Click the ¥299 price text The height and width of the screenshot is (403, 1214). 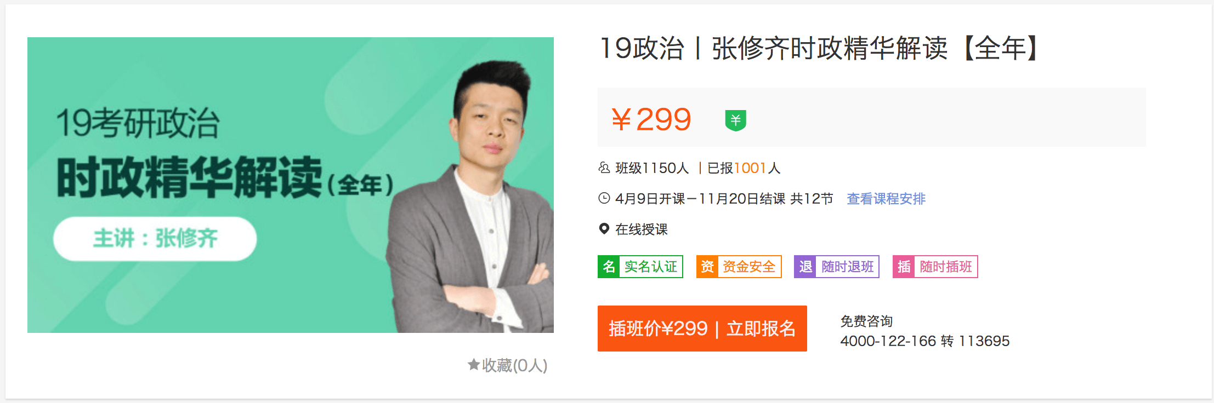click(651, 119)
